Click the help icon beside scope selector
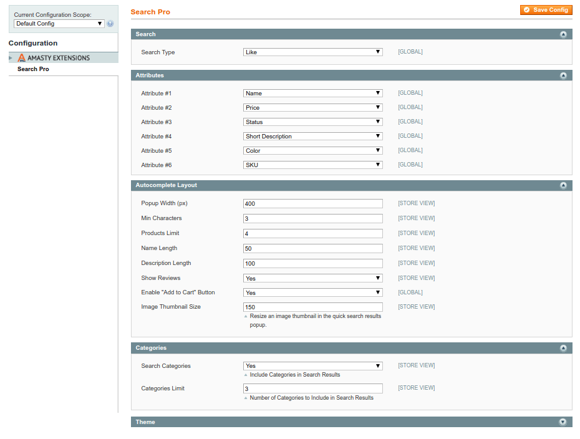 pyautogui.click(x=110, y=24)
